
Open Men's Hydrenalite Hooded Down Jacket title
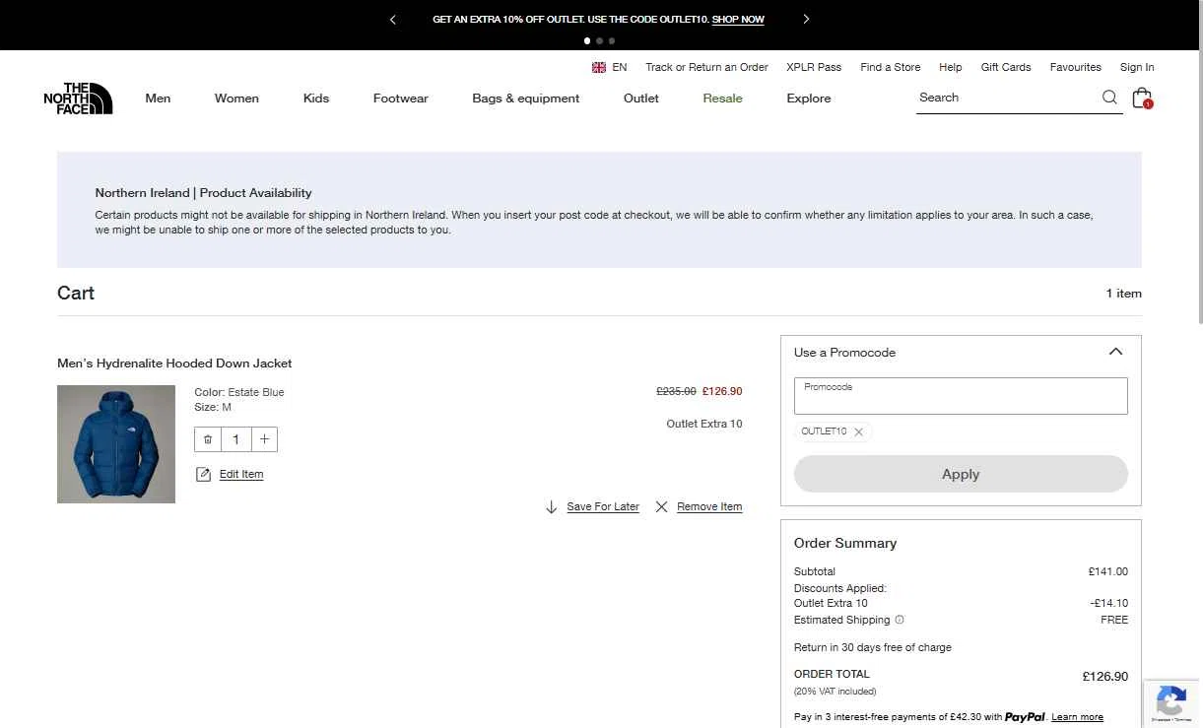tap(174, 364)
